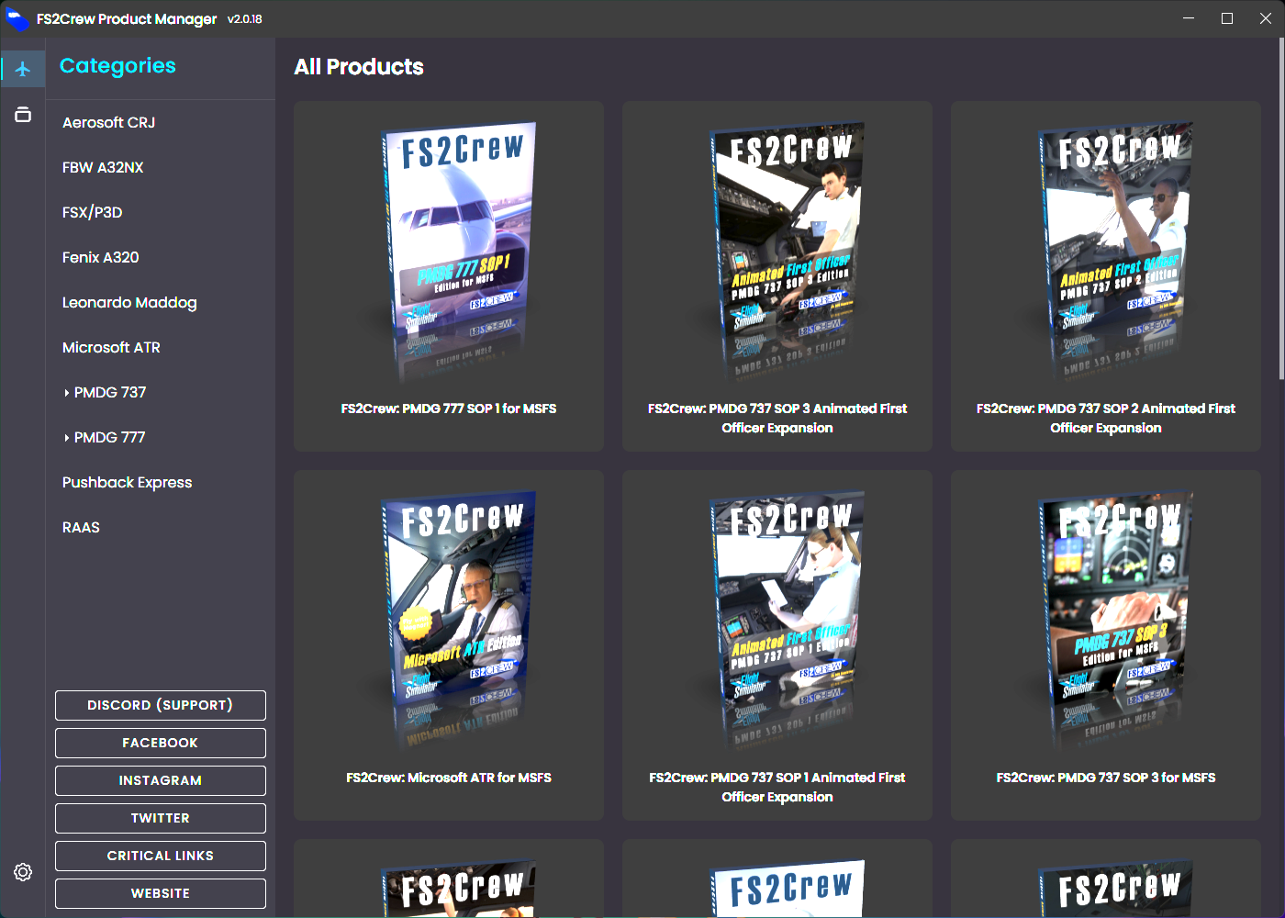Viewport: 1285px width, 918px height.
Task: Click the vertical scrollbar thumb
Action: [1281, 209]
